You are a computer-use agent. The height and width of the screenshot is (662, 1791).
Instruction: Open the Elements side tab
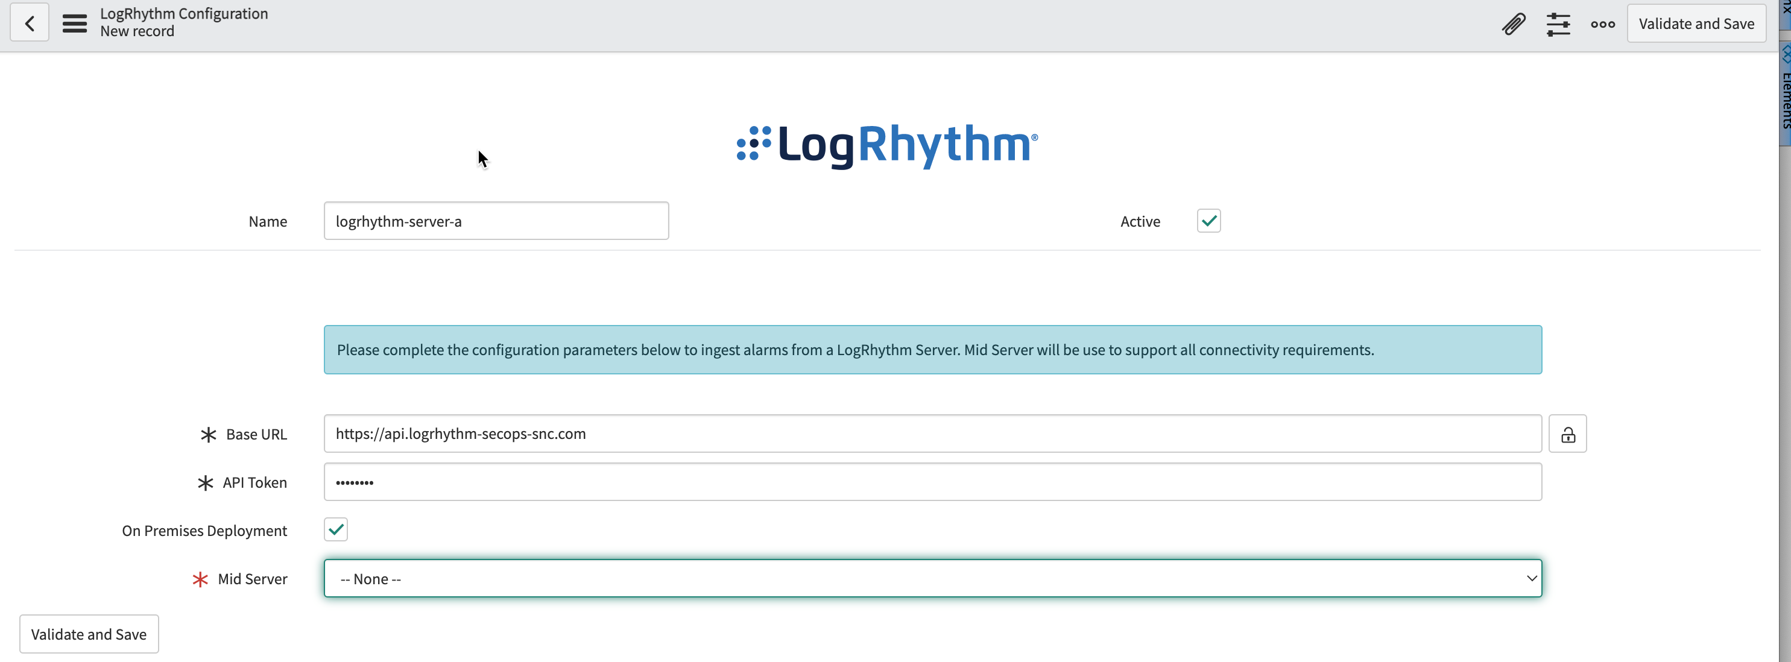click(x=1785, y=94)
